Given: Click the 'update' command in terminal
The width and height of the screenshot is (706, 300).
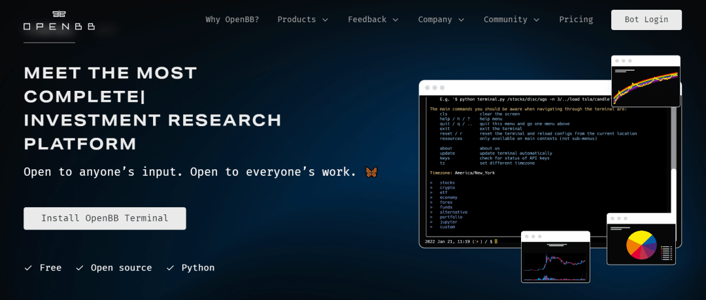Looking at the screenshot, I should tap(447, 153).
